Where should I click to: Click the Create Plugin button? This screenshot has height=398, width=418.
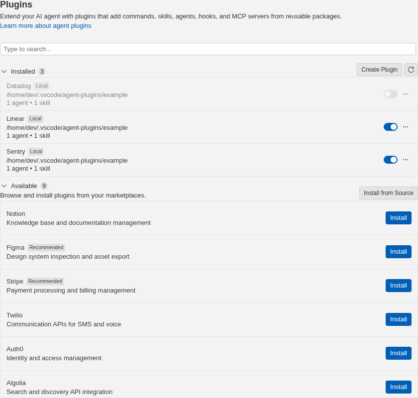pos(379,70)
